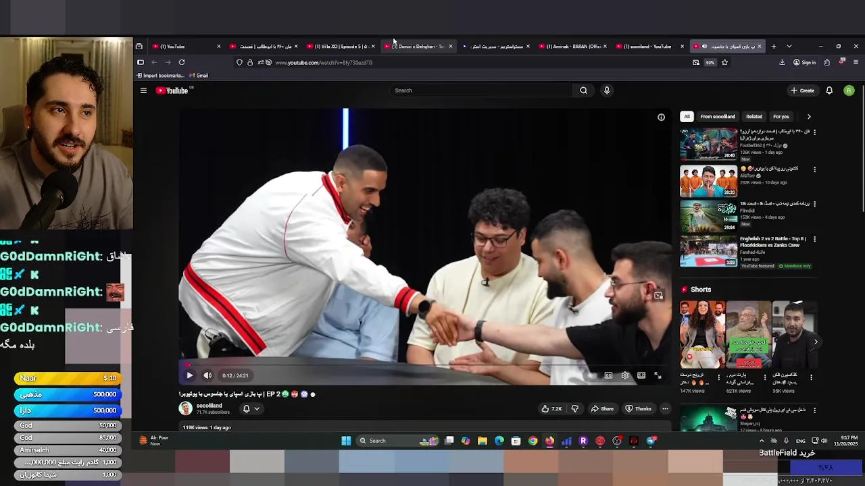Seek along the video progress bar
This screenshot has height=486, width=865.
424,365
